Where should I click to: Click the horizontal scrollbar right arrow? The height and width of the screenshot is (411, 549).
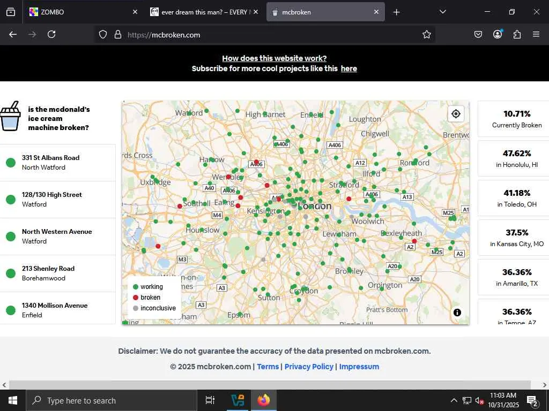(545, 385)
